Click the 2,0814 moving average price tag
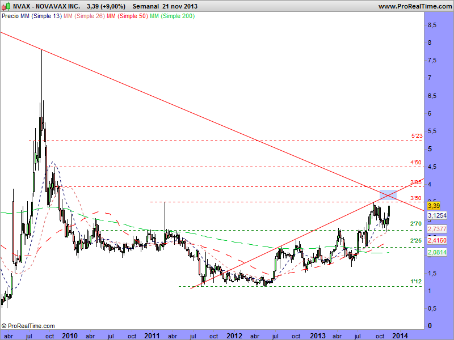Image resolution: width=454 pixels, height=340 pixels. coord(437,252)
